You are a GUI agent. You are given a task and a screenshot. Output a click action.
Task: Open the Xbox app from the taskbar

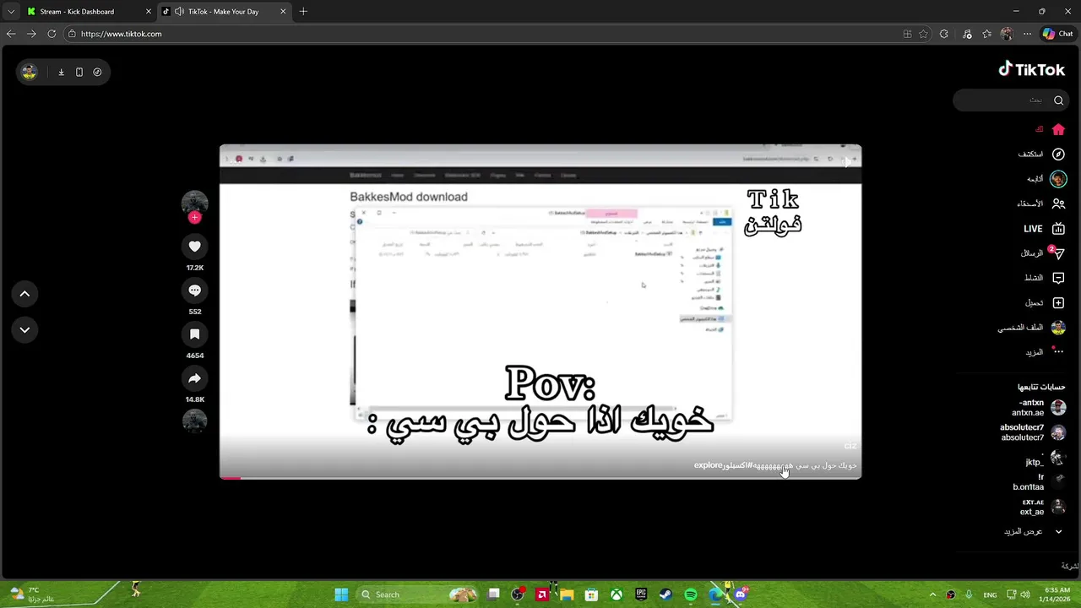click(617, 594)
